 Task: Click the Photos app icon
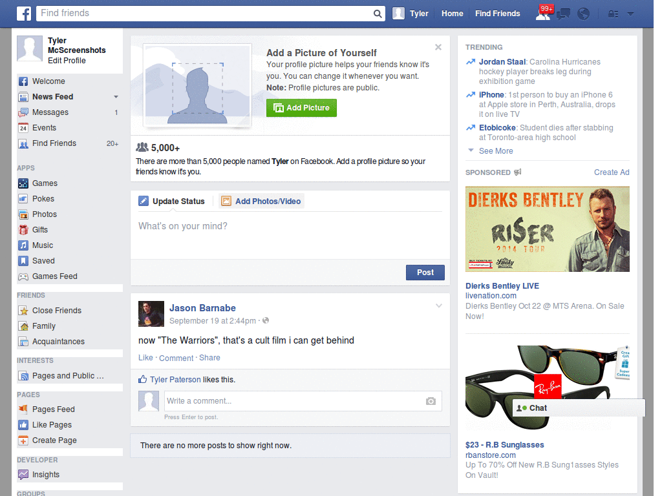[x=23, y=214]
